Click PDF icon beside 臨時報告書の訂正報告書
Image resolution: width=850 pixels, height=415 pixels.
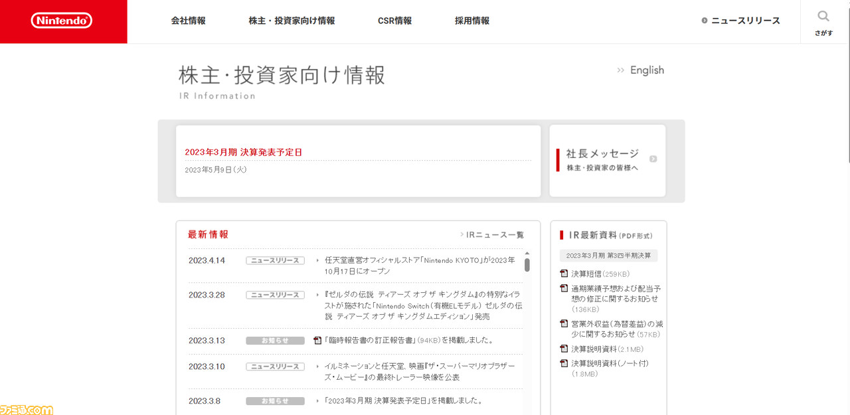(x=317, y=340)
